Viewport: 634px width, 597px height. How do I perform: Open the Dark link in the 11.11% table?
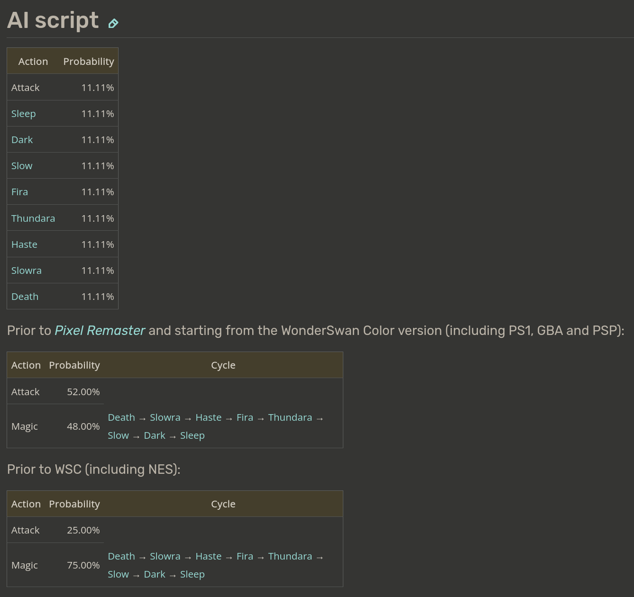[x=22, y=140]
